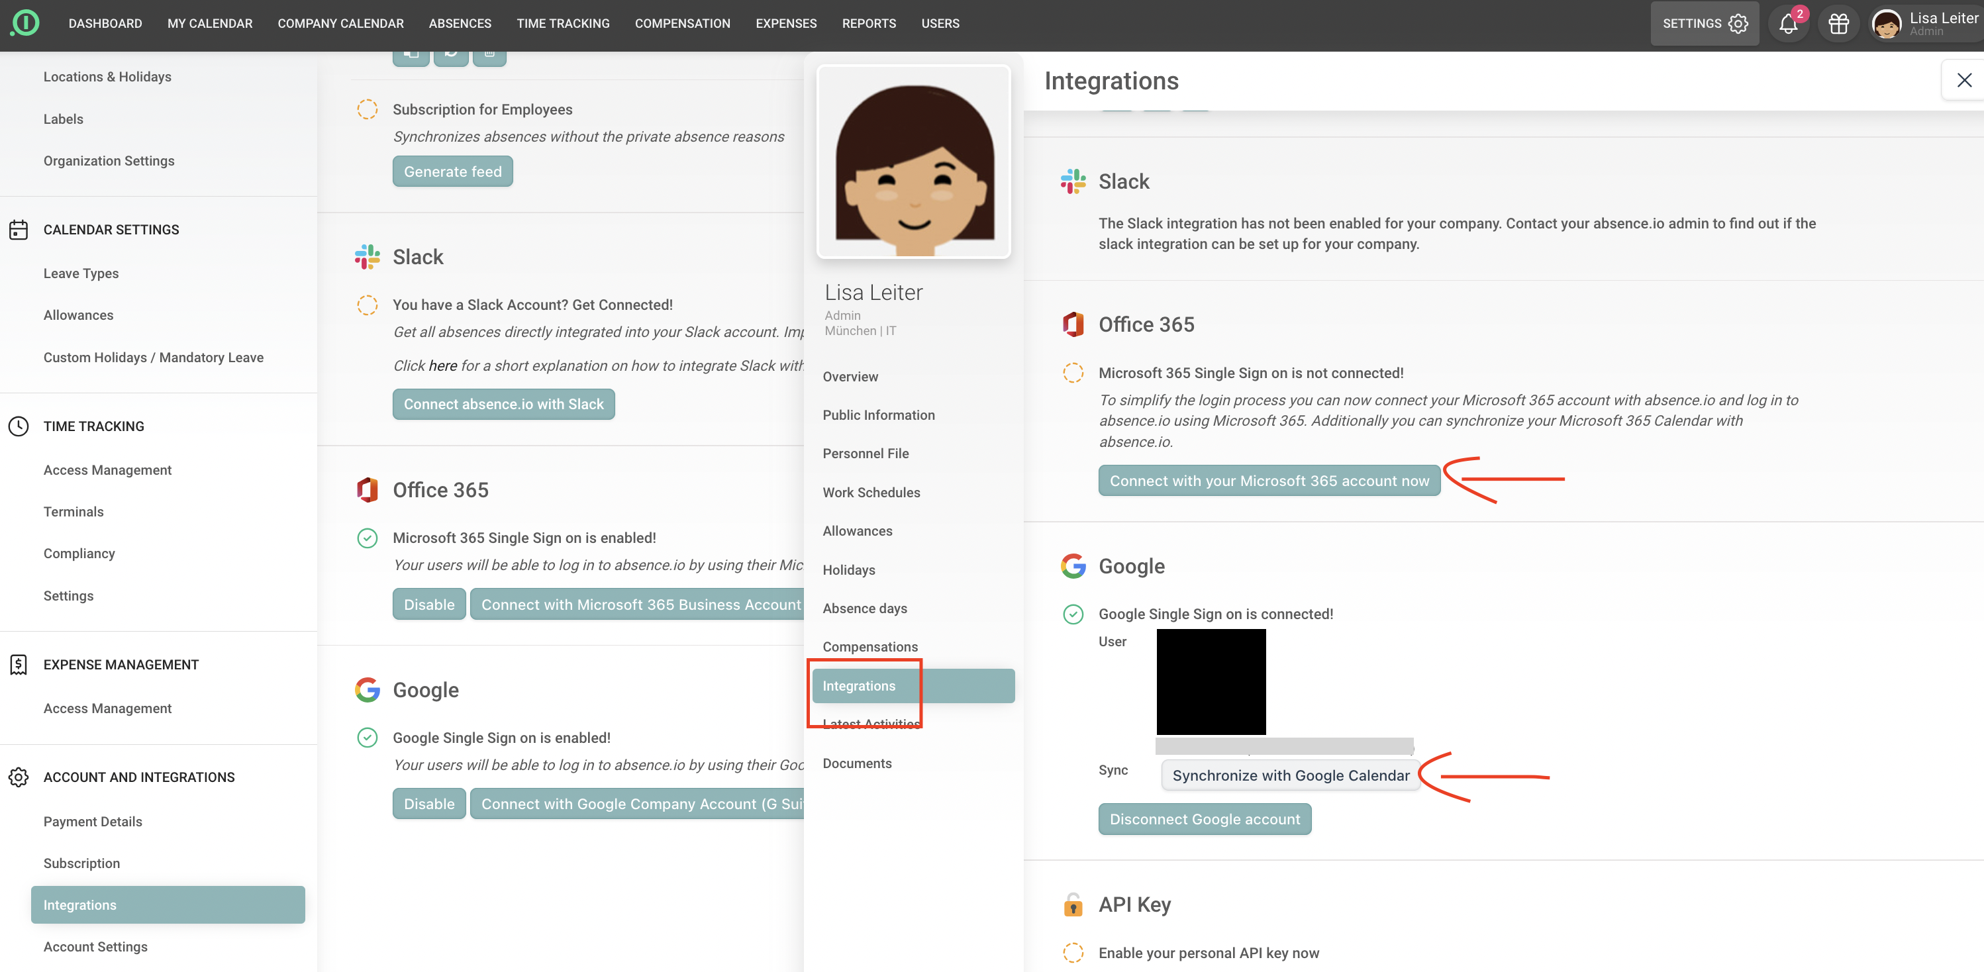Click the Office 365 logo in settings page
Viewport: 1984px width, 972px height.
coord(368,490)
